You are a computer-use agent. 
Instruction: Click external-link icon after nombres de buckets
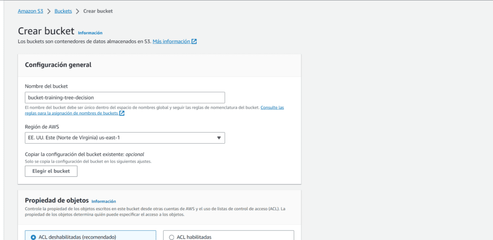tap(122, 113)
